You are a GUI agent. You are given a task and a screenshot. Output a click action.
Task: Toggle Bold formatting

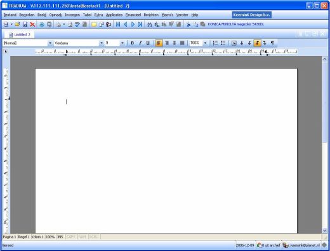(x=133, y=43)
